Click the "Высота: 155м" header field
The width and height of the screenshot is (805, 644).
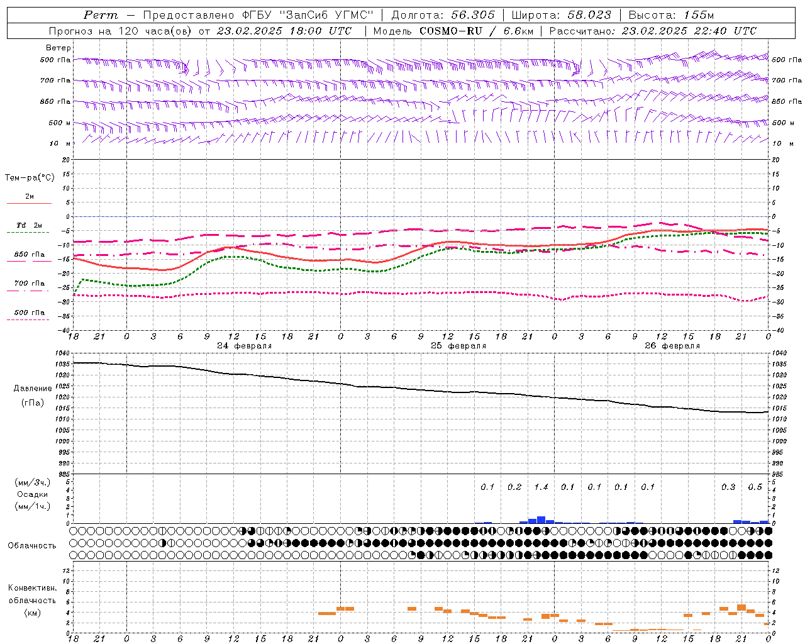tap(671, 15)
